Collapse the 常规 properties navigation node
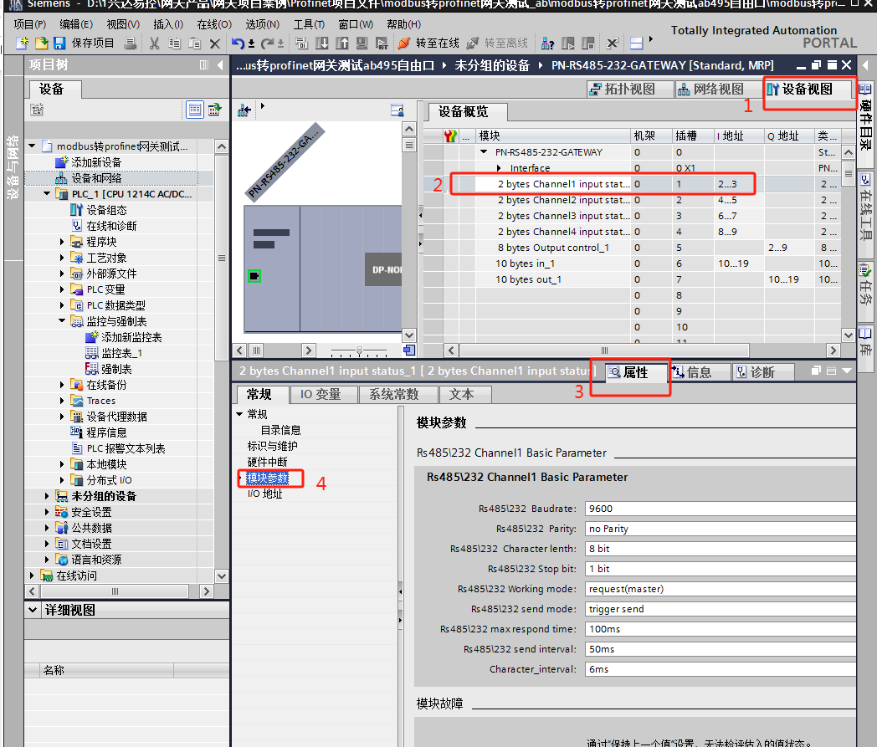Screen dimensions: 877x747 click(239, 414)
